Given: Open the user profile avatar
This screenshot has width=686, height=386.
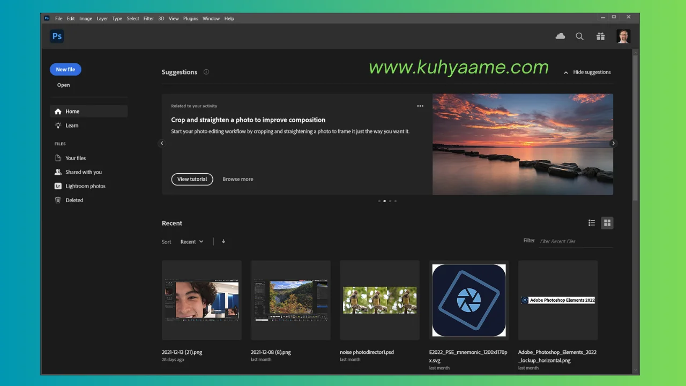Looking at the screenshot, I should click(x=623, y=36).
